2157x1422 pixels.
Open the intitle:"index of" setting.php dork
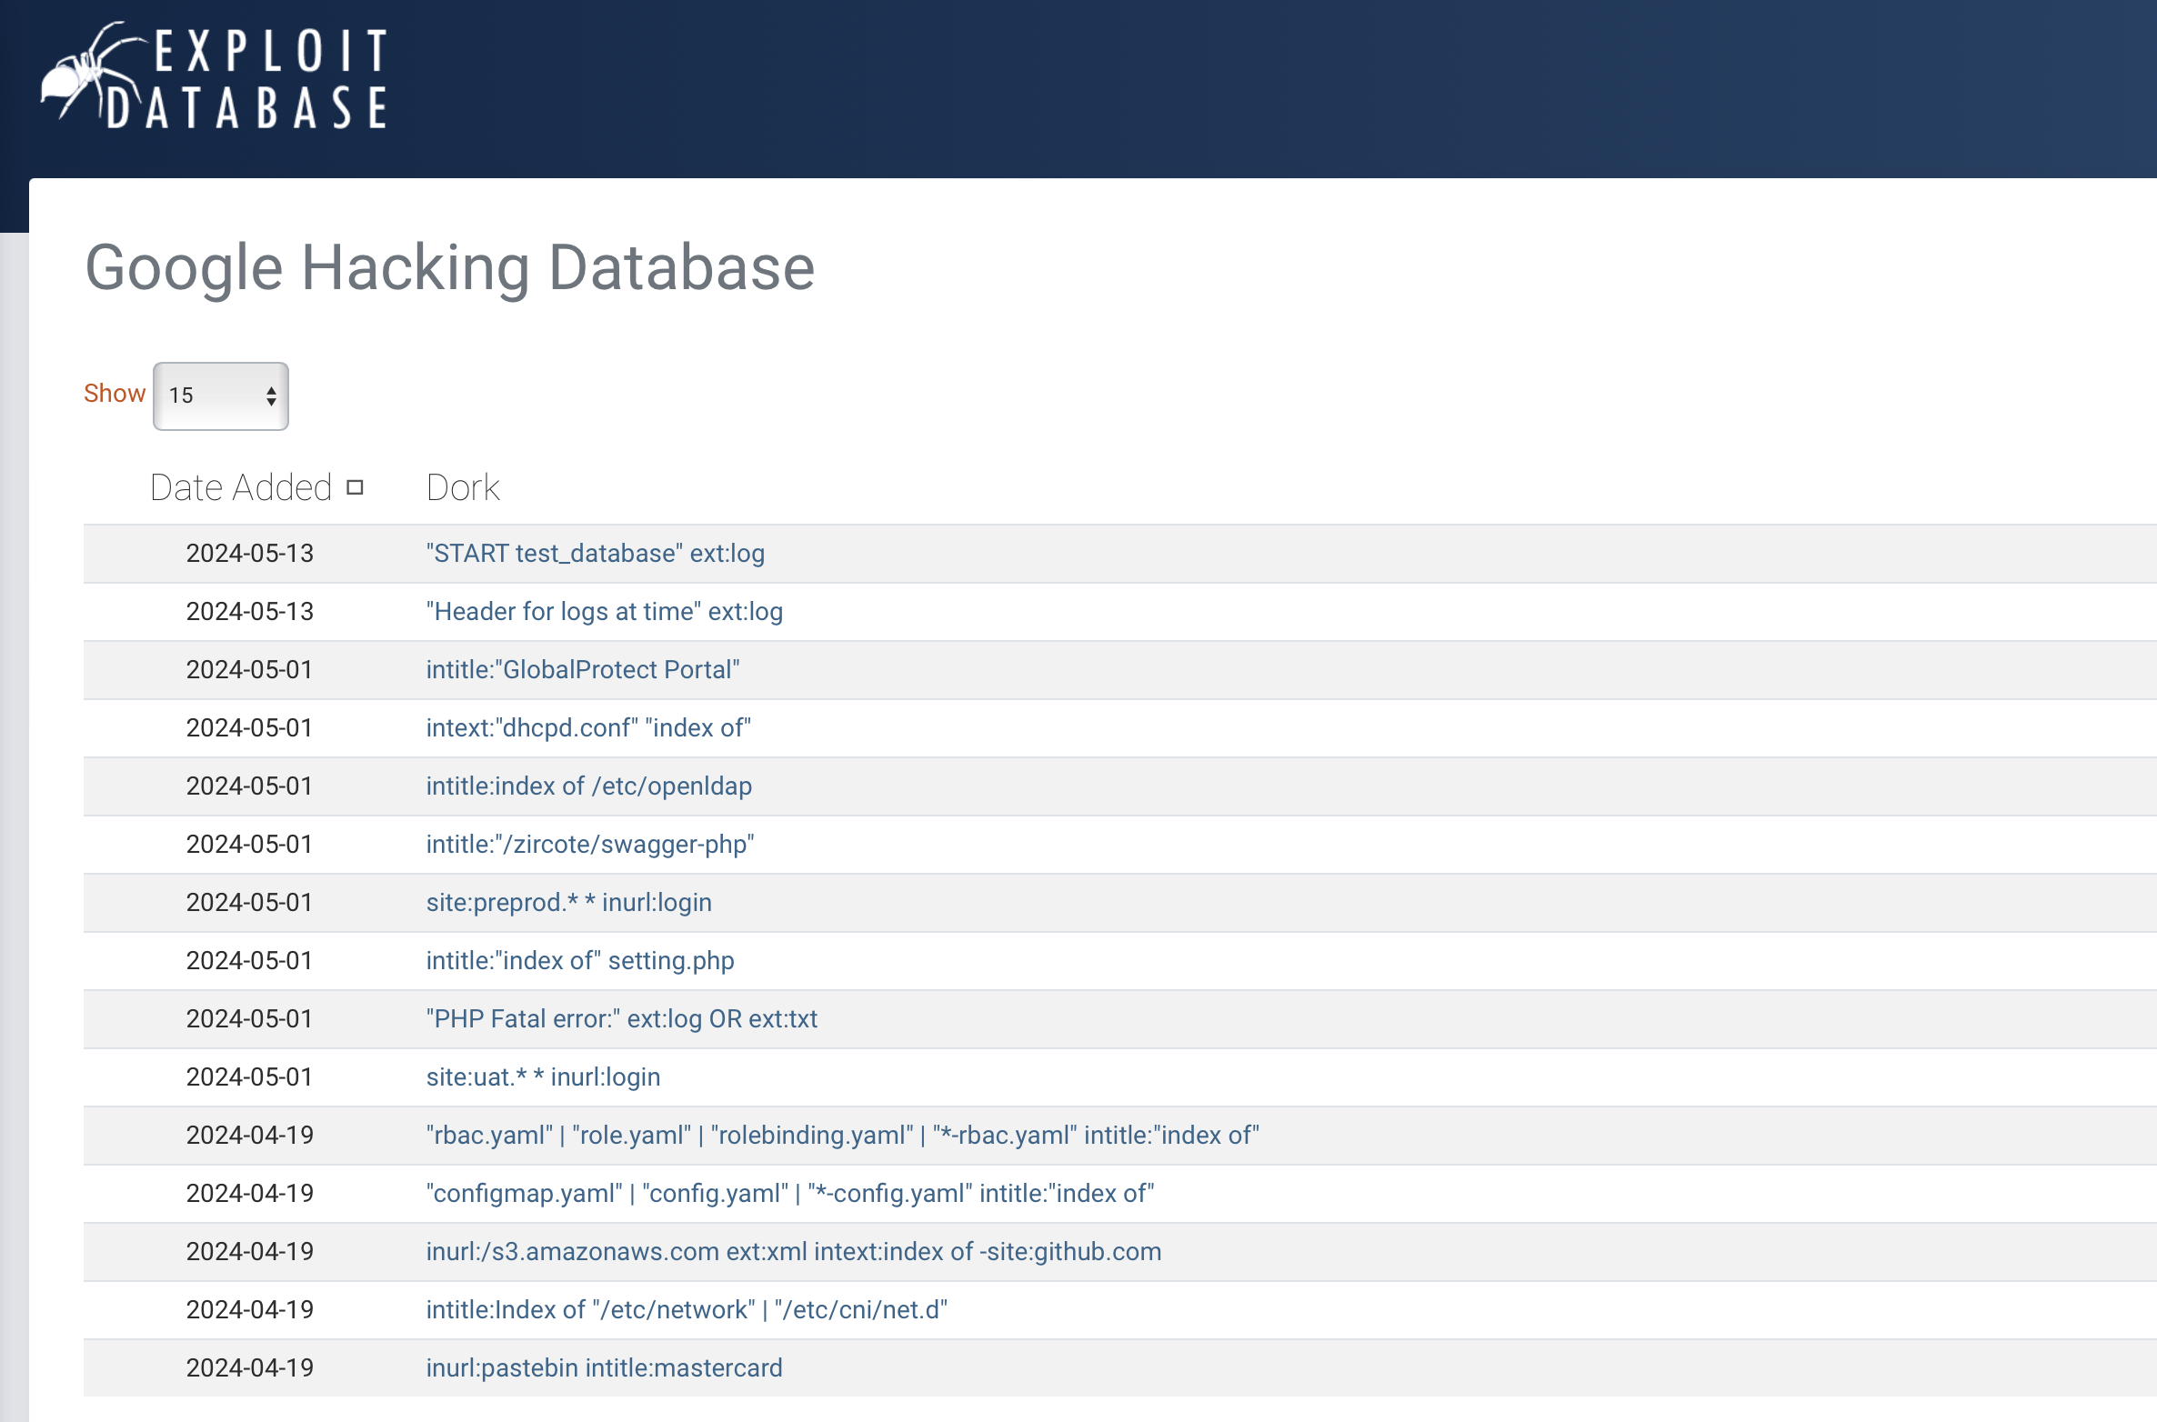[579, 961]
